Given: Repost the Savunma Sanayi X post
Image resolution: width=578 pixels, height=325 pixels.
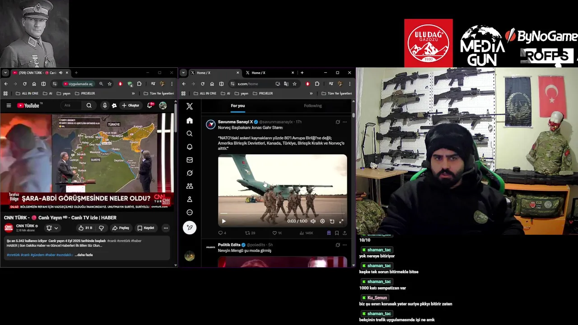Looking at the screenshot, I should coord(250,233).
